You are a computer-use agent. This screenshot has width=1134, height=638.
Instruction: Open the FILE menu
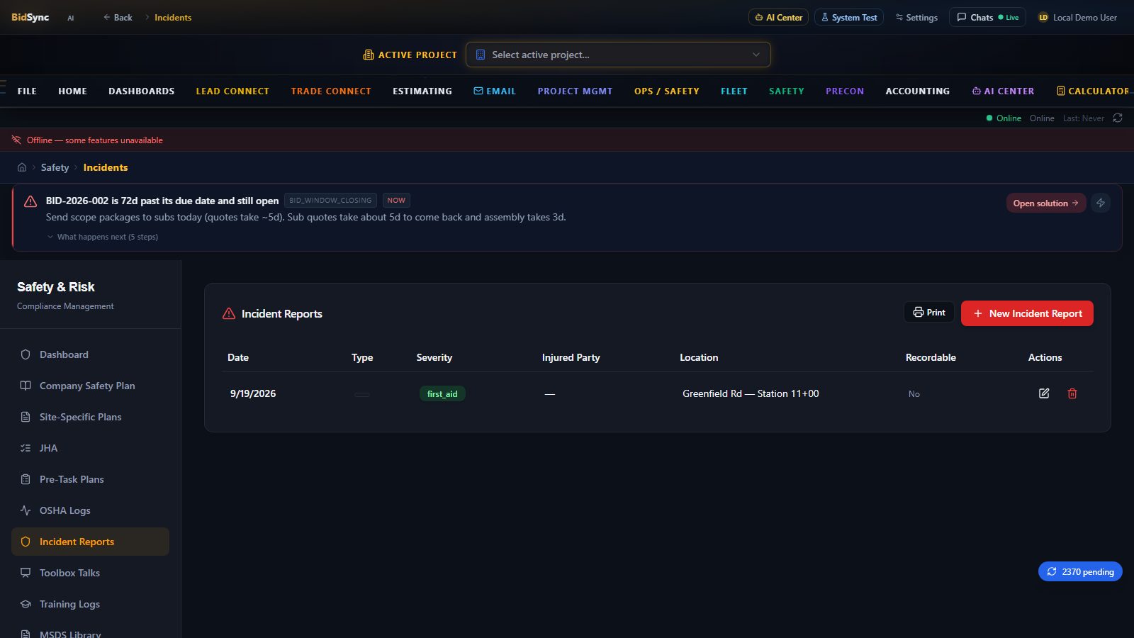tap(27, 91)
